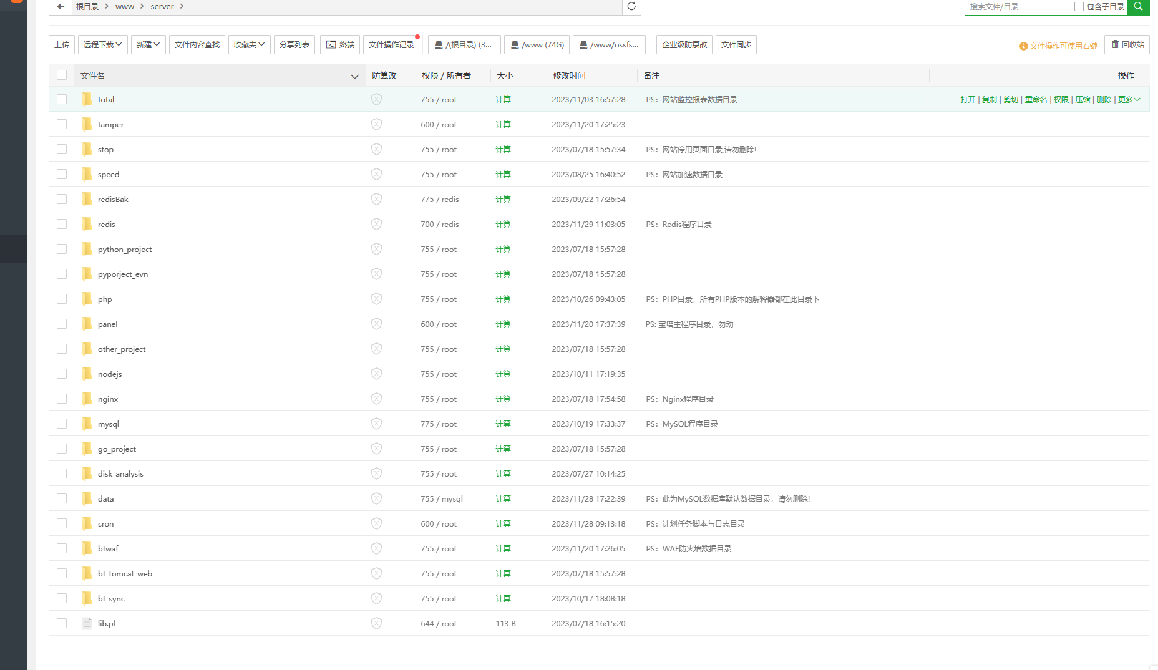The height and width of the screenshot is (670, 1158).
Task: Toggle the select-all checkbox in header
Action: point(62,75)
